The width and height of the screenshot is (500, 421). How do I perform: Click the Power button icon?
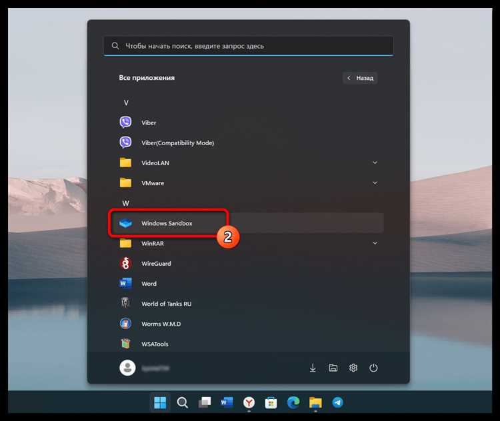373,368
